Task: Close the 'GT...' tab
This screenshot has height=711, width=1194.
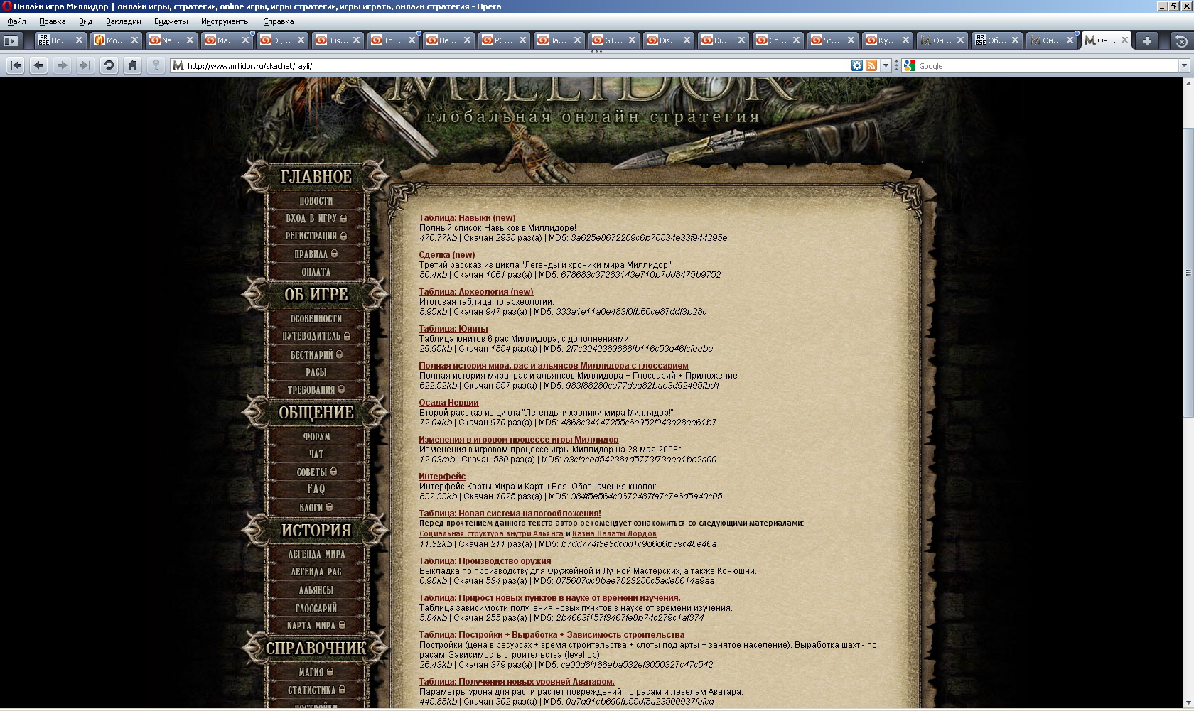Action: 632,40
